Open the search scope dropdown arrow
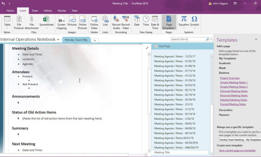This screenshot has width=261, height=157. click(x=211, y=39)
